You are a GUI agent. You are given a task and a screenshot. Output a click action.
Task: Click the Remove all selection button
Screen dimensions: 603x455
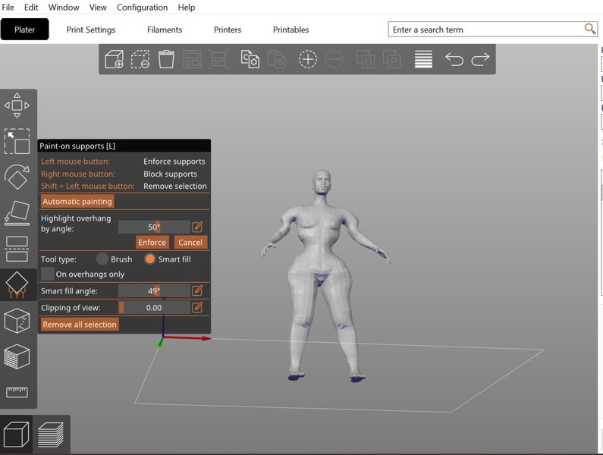(x=80, y=325)
